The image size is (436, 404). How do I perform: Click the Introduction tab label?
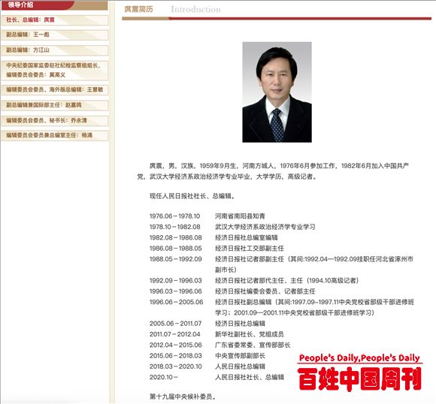tap(195, 10)
